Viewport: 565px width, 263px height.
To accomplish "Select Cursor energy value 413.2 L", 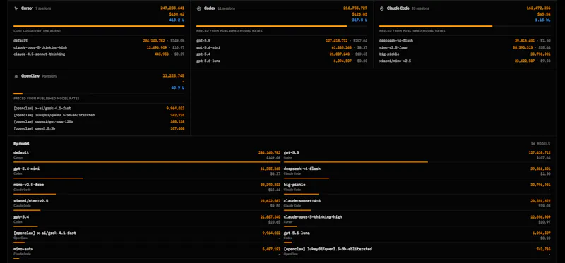I will [177, 20].
